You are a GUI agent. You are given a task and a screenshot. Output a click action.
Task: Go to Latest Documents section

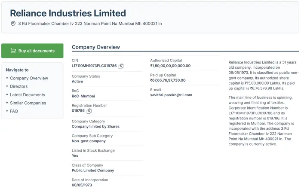(28, 94)
